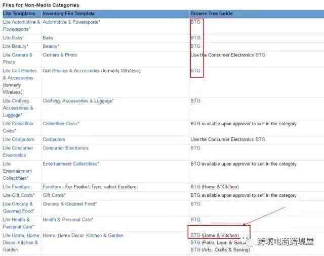
Task: Open the BTG link for Automotive & Powersports
Action: pos(195,22)
